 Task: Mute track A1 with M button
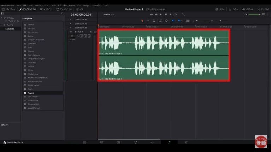click(x=89, y=36)
